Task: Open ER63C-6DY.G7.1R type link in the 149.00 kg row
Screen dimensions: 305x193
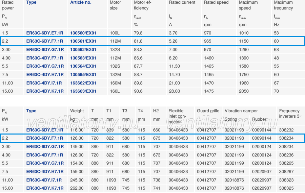Action: 45,147
